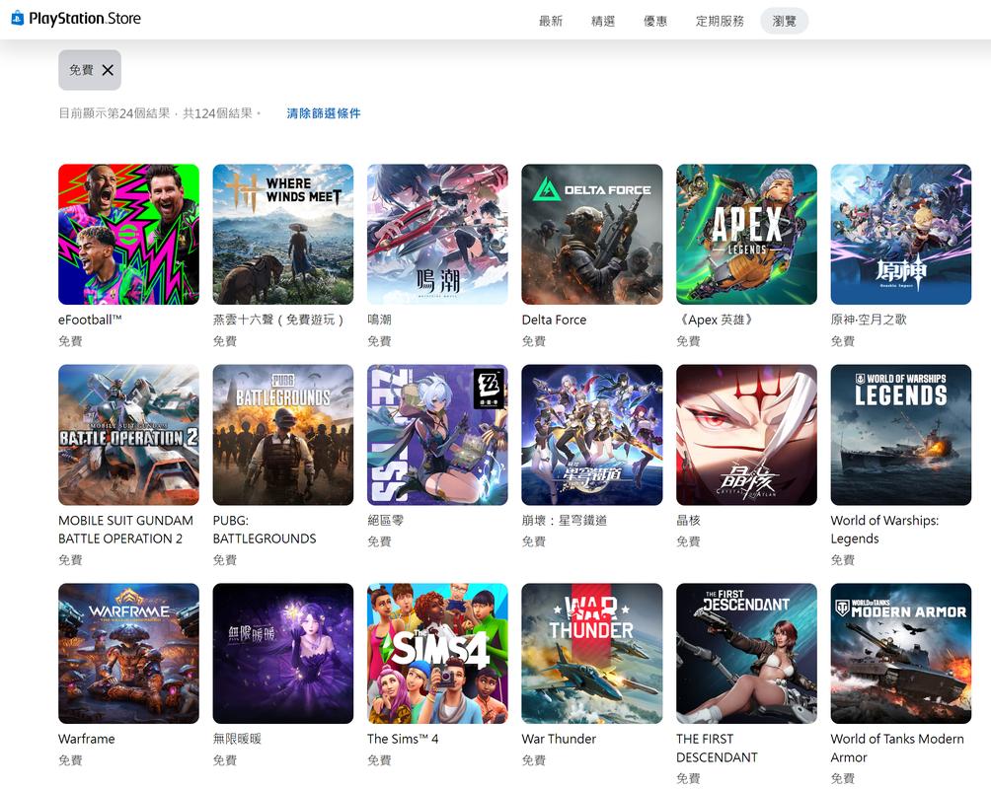
Task: Select the 鳴潮 game cover image
Action: click(437, 235)
